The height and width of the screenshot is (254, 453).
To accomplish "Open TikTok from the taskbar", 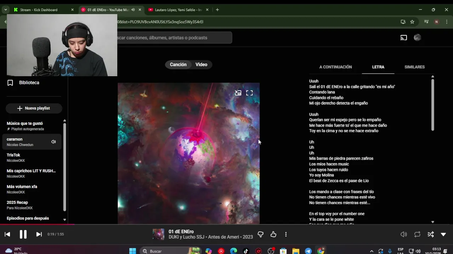I will click(246, 251).
